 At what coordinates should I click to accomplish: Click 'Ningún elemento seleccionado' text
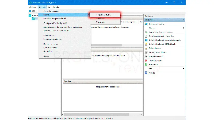109,87
